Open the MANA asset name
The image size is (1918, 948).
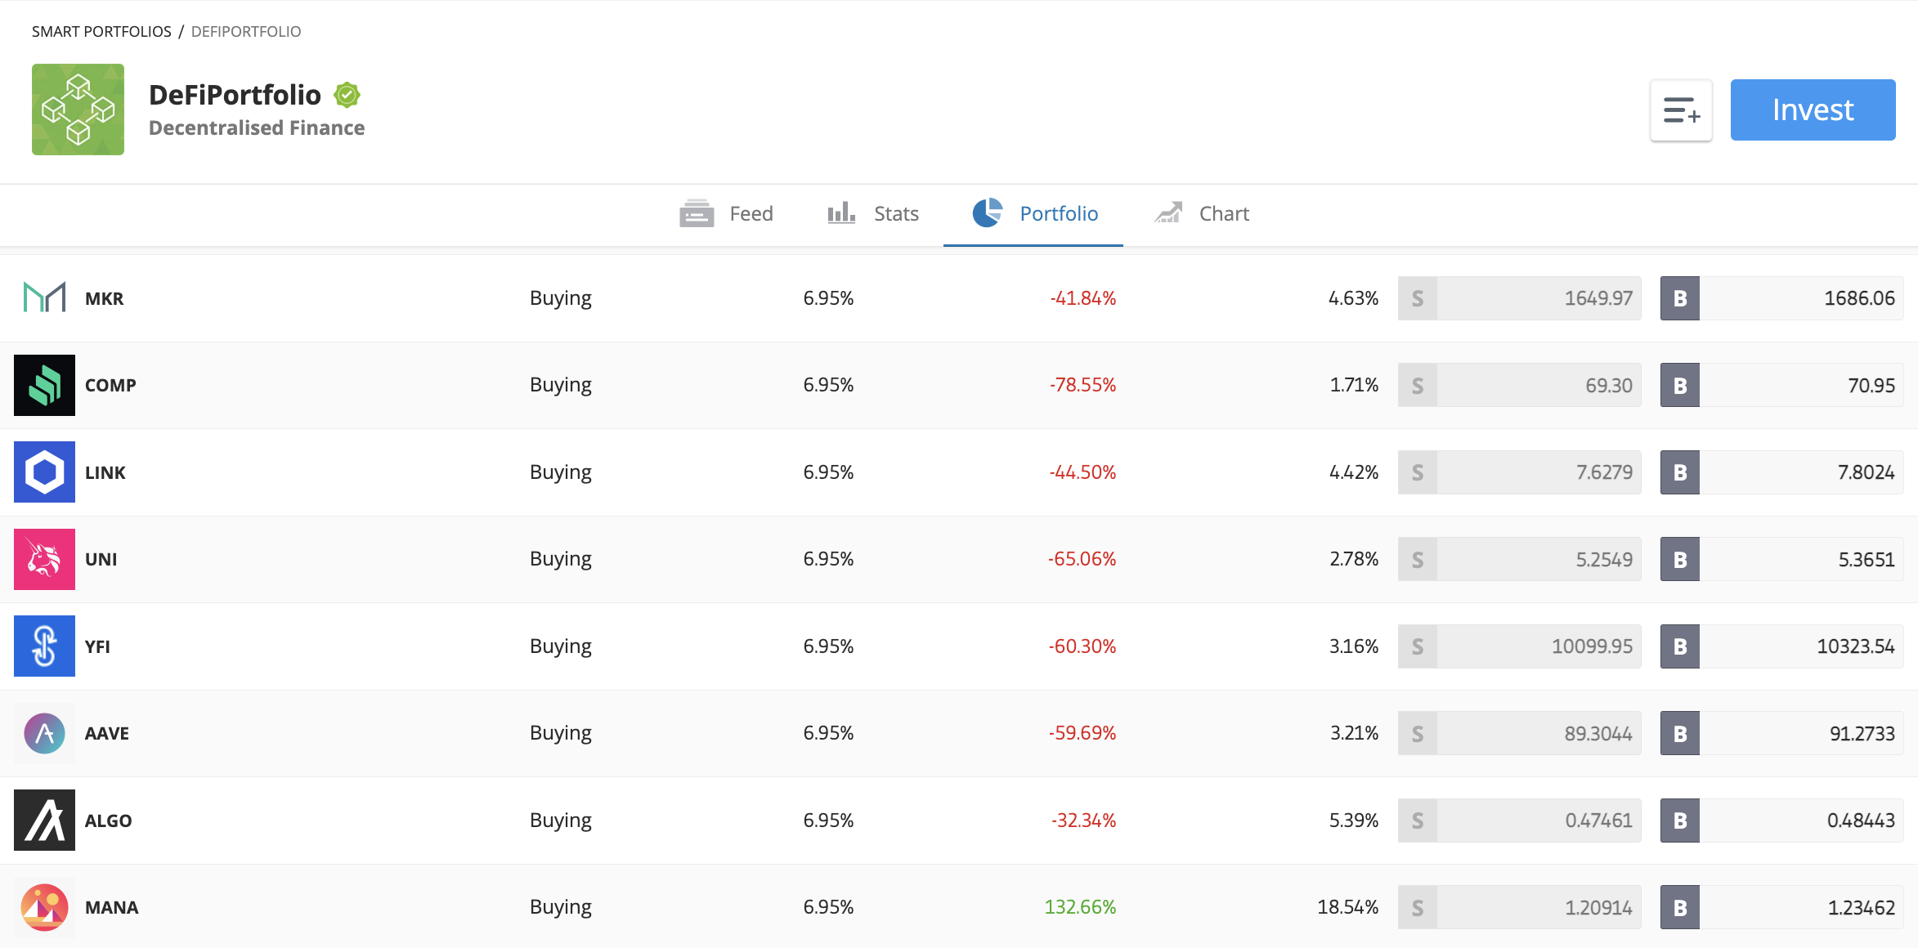[112, 908]
